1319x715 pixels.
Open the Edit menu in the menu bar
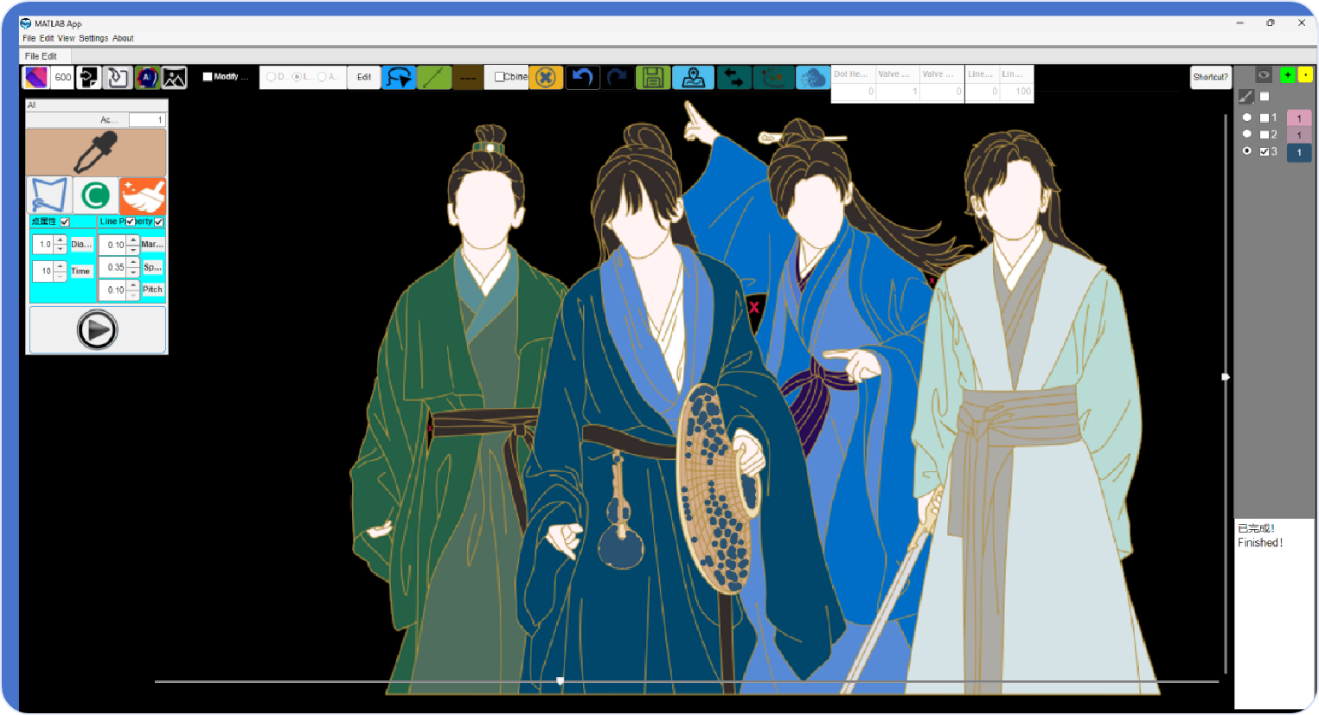(47, 38)
